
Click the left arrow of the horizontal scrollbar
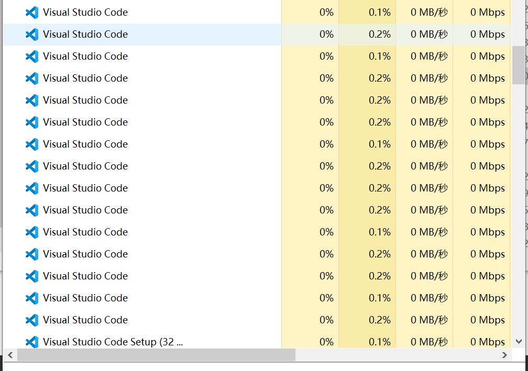10,356
